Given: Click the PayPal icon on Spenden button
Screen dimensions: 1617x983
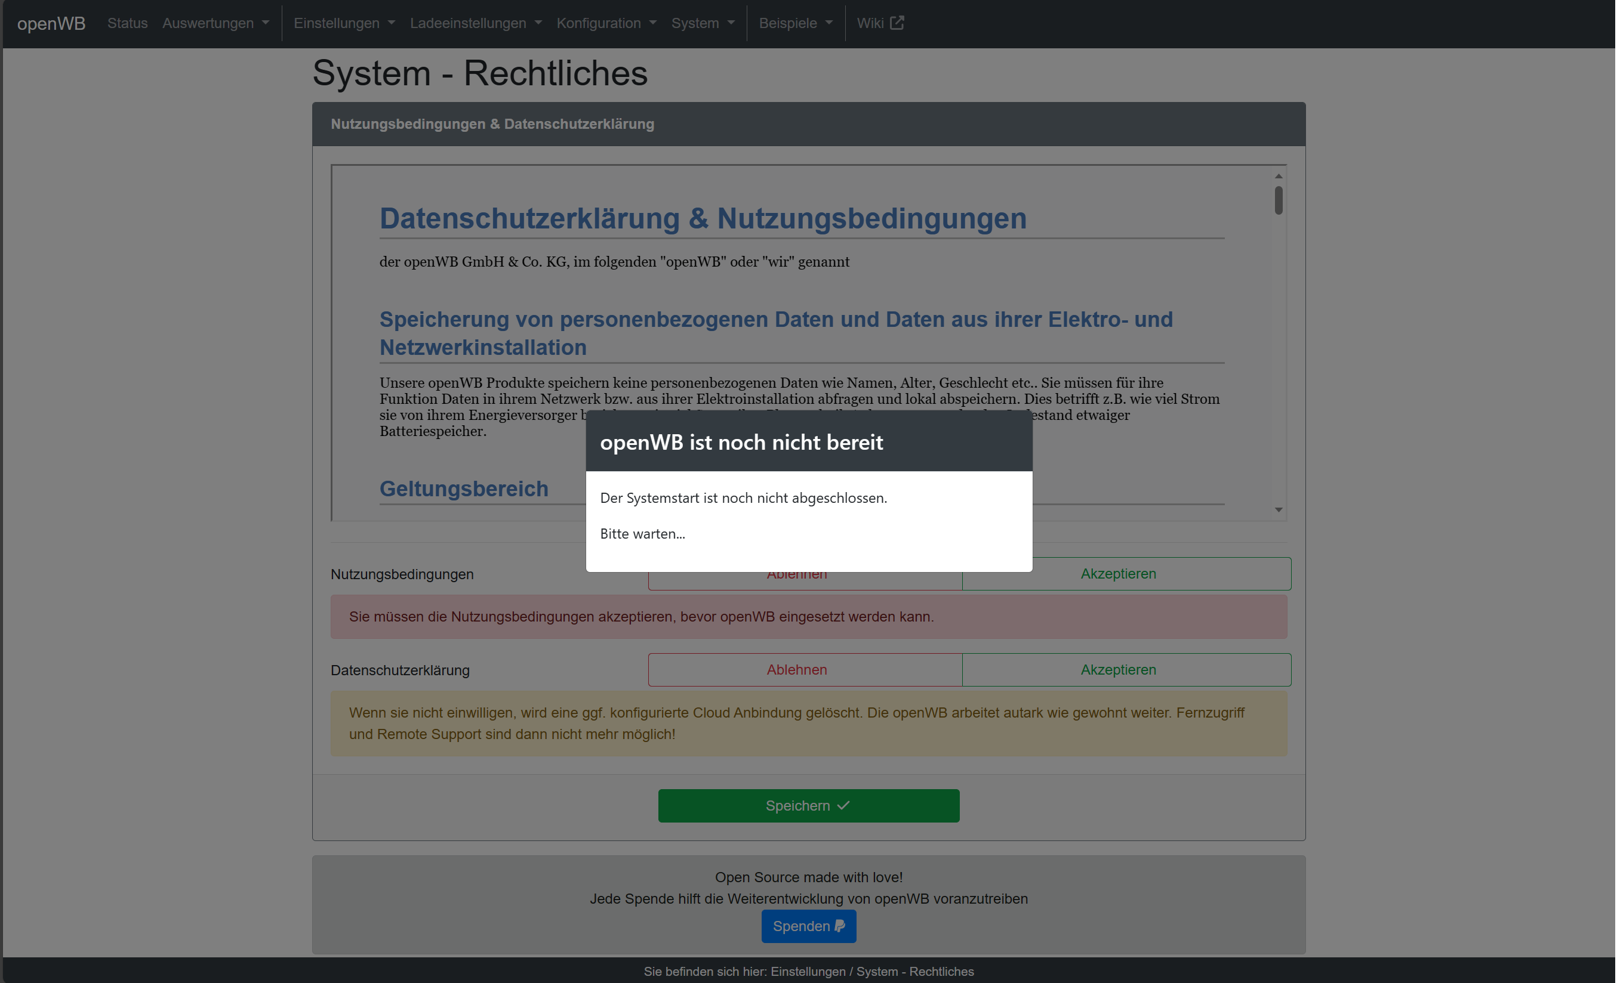Looking at the screenshot, I should tap(840, 926).
